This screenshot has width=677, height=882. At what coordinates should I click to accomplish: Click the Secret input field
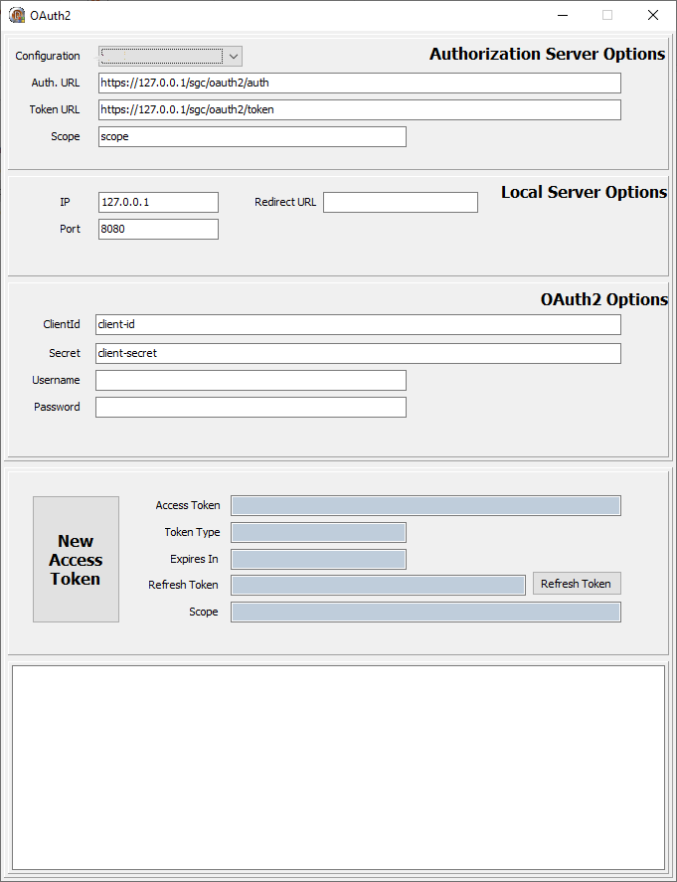click(x=358, y=353)
